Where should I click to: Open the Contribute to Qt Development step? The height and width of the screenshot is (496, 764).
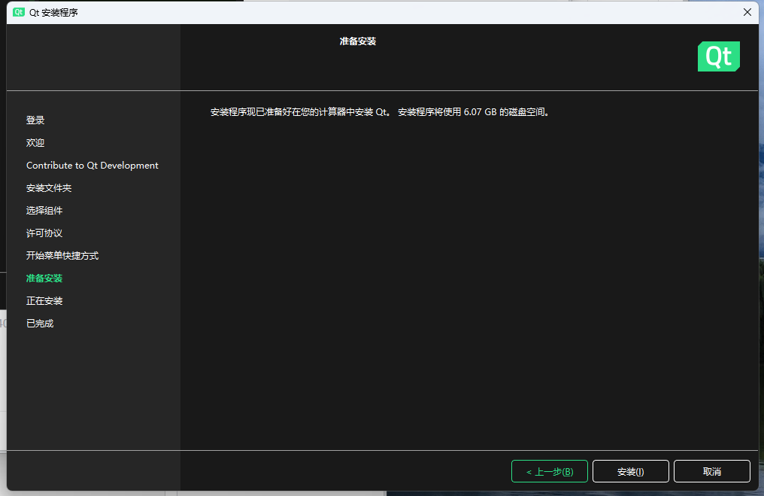92,165
